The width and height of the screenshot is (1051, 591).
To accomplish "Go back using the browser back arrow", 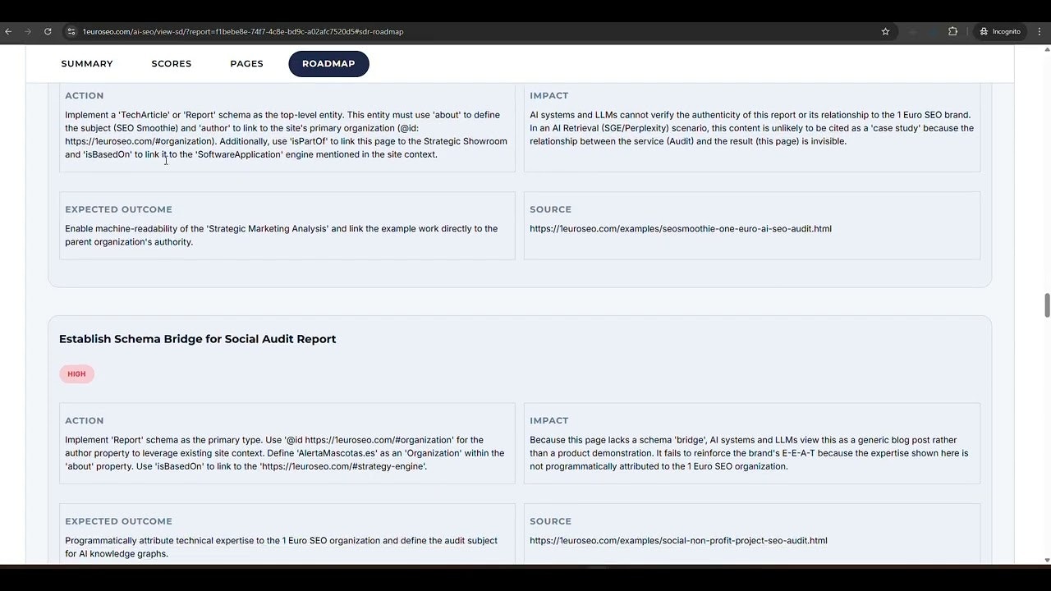I will pyautogui.click(x=8, y=31).
